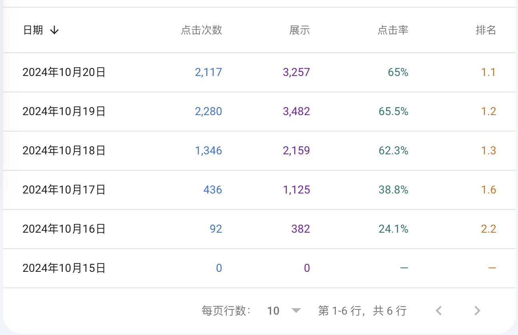518x335 pixels.
Task: Select the 2024年10月15日 row date
Action: click(64, 268)
